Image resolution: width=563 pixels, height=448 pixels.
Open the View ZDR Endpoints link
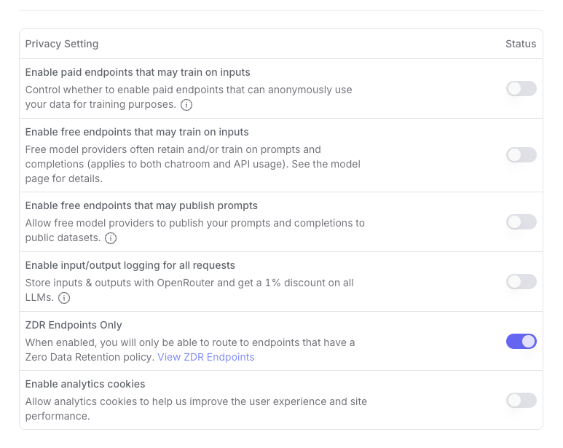tap(206, 357)
